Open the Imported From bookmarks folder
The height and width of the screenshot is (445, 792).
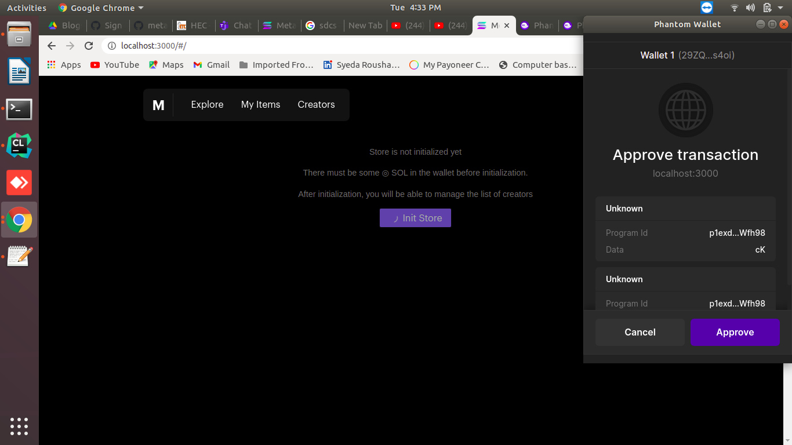pyautogui.click(x=276, y=65)
